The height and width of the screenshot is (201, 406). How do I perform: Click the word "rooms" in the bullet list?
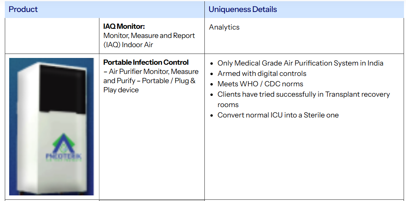pyautogui.click(x=228, y=105)
